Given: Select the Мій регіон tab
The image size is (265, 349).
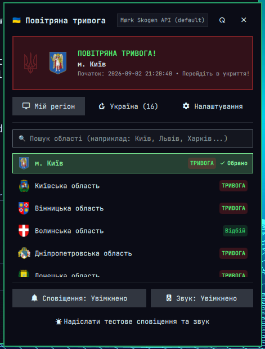Looking at the screenshot, I should point(48,106).
